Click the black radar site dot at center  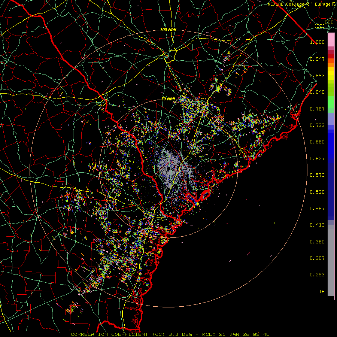pyautogui.click(x=169, y=168)
